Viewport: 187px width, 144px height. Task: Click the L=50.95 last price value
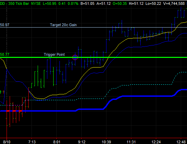49,3
